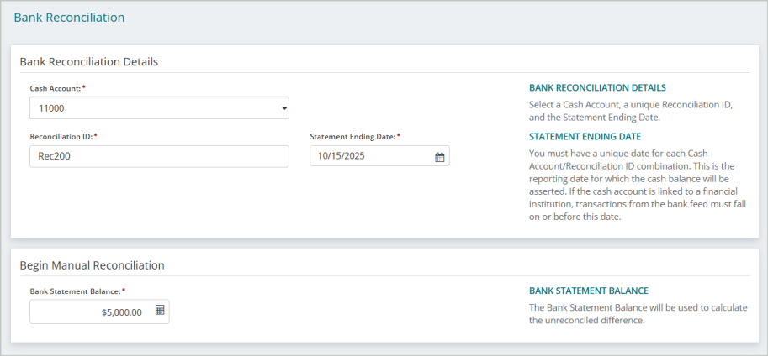The height and width of the screenshot is (356, 768).
Task: Click the Statement Ending Date field label
Action: (x=354, y=136)
